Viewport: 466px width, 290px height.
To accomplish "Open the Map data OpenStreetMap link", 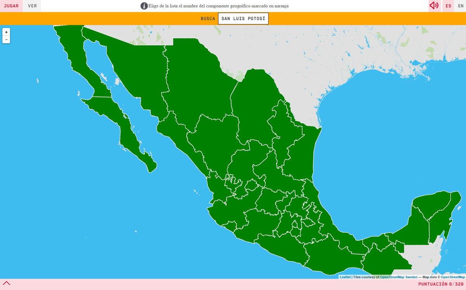I will pyautogui.click(x=452, y=277).
